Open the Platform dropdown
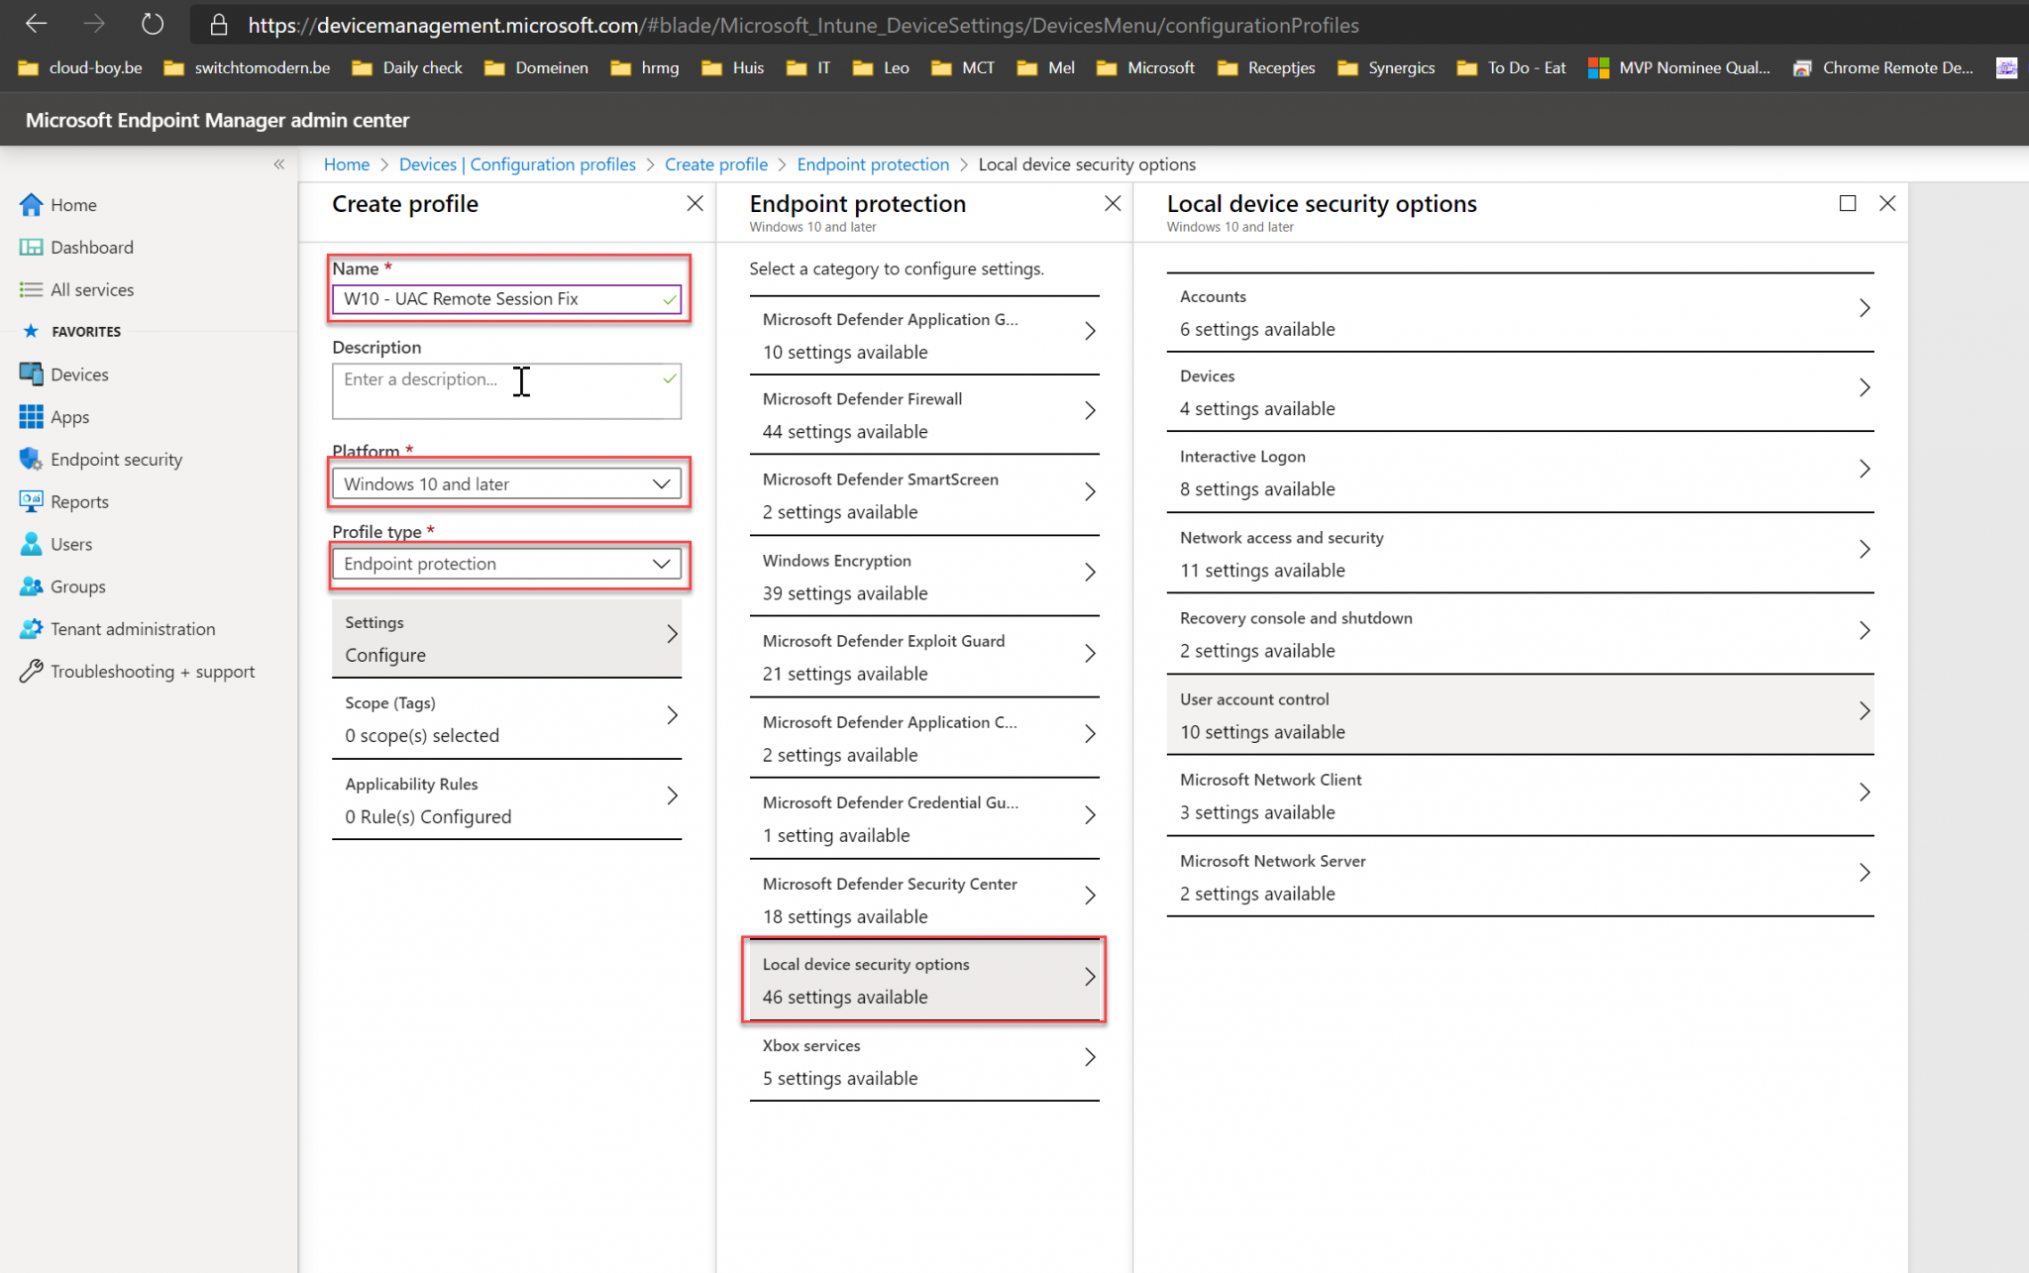This screenshot has width=2029, height=1273. 506,483
